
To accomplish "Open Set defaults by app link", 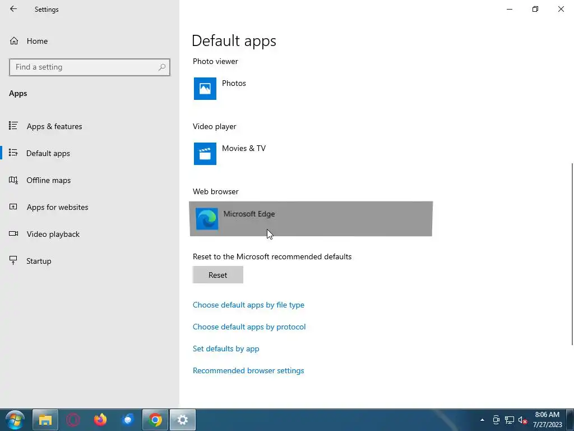I will 226,349.
